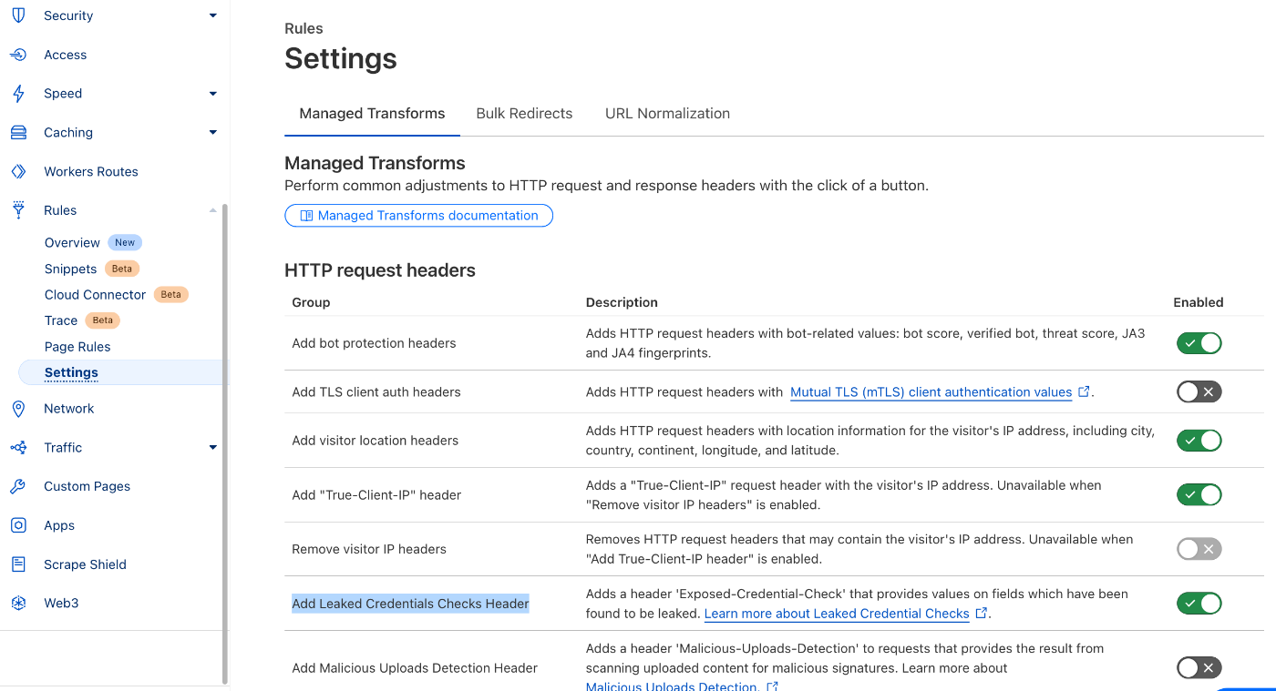This screenshot has width=1276, height=691.
Task: Click the Caching drive icon
Action: 18,132
